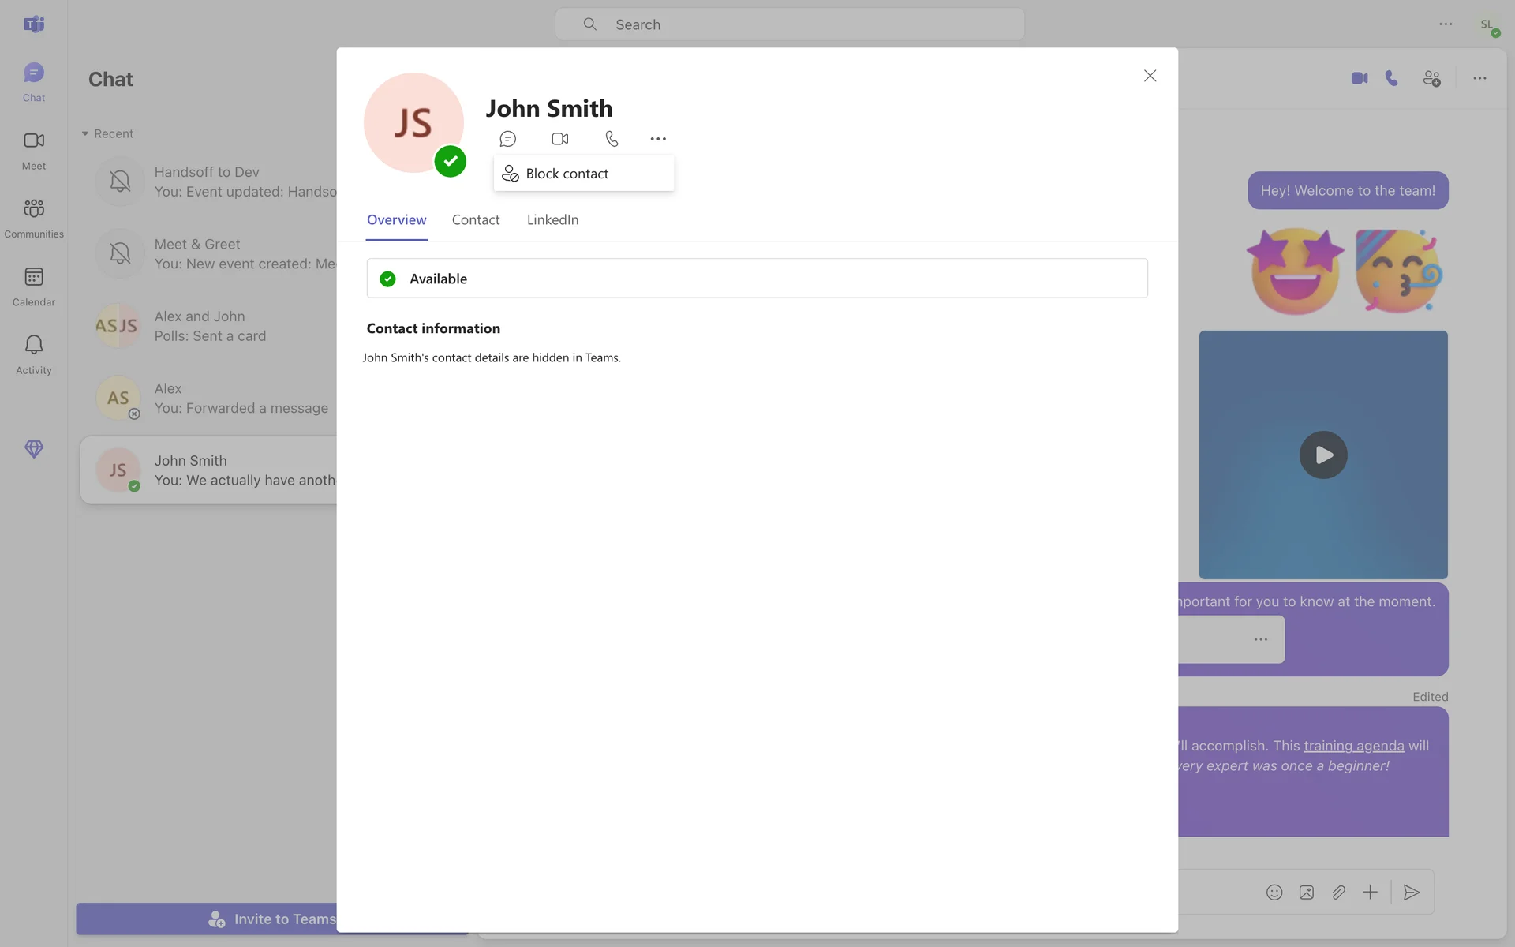The height and width of the screenshot is (947, 1515).
Task: Switch to the LinkedIn tab
Action: (x=552, y=220)
